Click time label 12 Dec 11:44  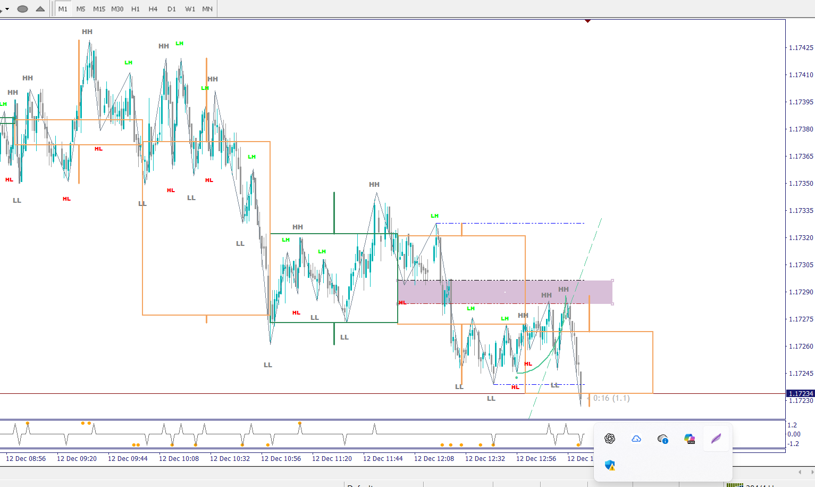tap(383, 458)
